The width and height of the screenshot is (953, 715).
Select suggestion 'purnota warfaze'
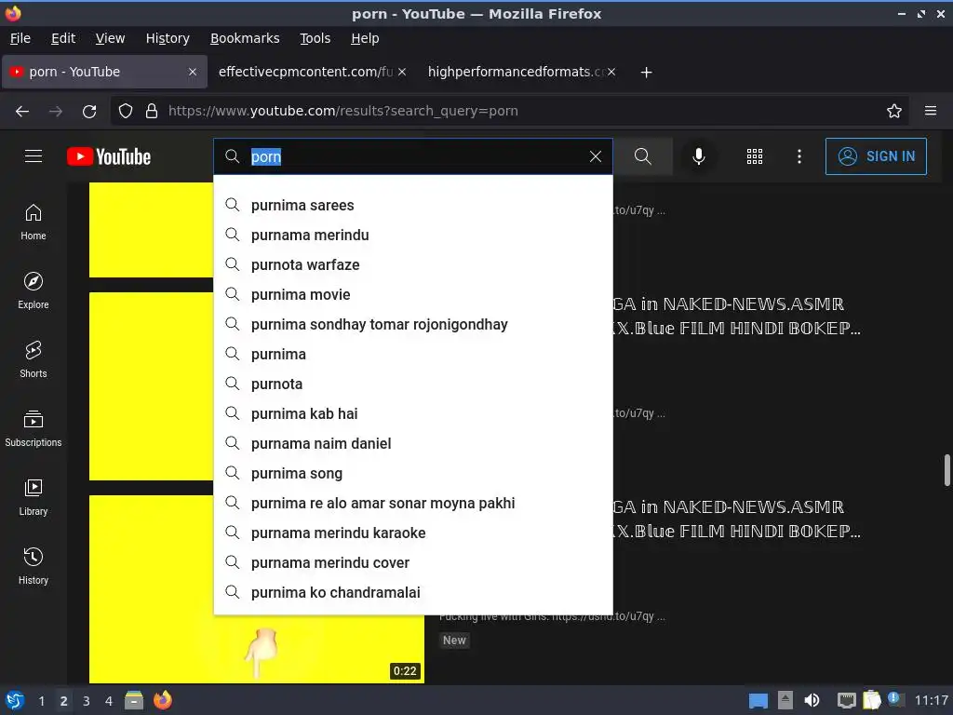413,264
